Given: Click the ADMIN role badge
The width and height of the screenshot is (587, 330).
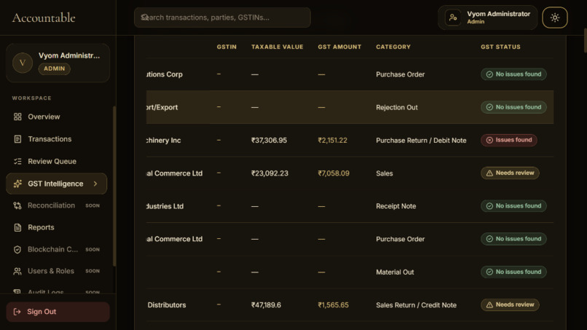Looking at the screenshot, I should 55,68.
